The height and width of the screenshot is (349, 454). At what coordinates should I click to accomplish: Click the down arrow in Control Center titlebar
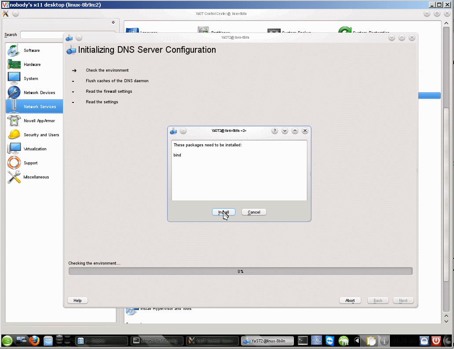tap(427, 14)
